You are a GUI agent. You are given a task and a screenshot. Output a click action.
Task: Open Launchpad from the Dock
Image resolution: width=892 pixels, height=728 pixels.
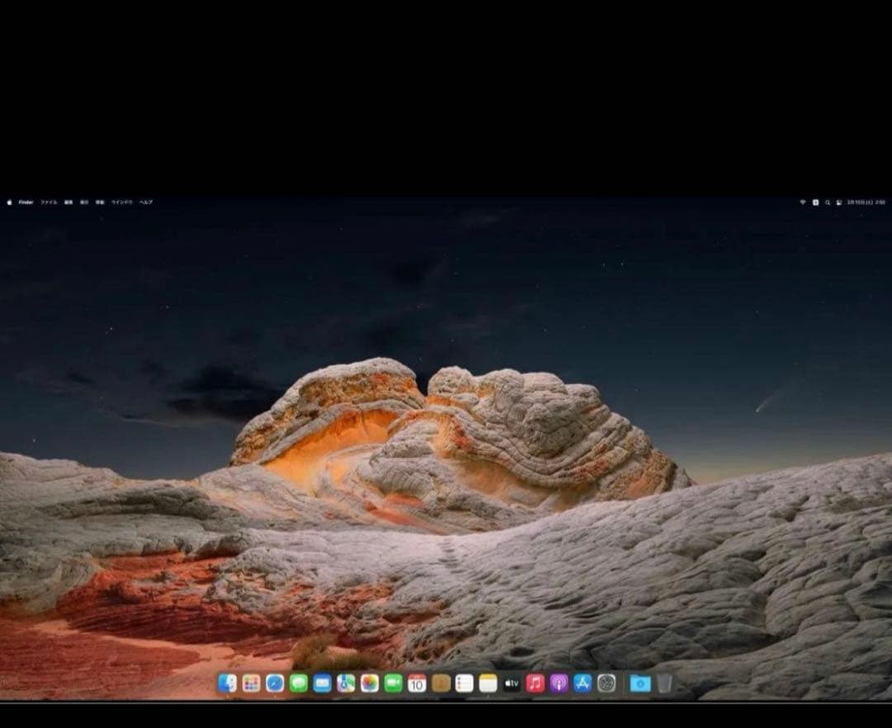click(249, 684)
